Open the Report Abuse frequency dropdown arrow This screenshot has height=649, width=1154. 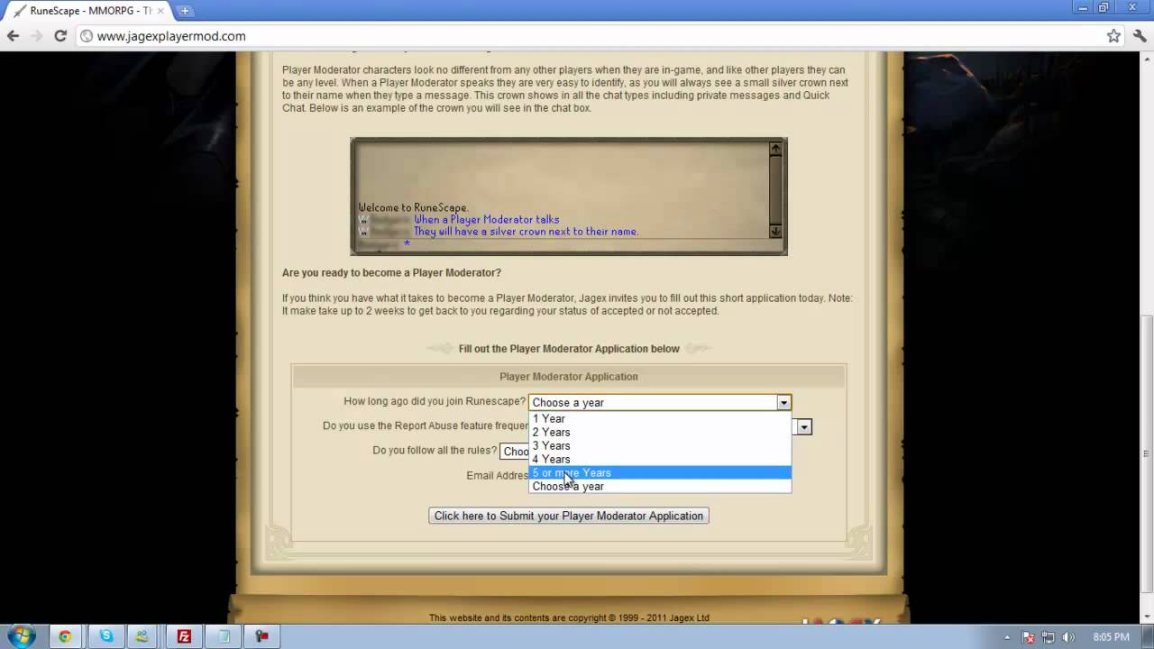click(x=803, y=426)
